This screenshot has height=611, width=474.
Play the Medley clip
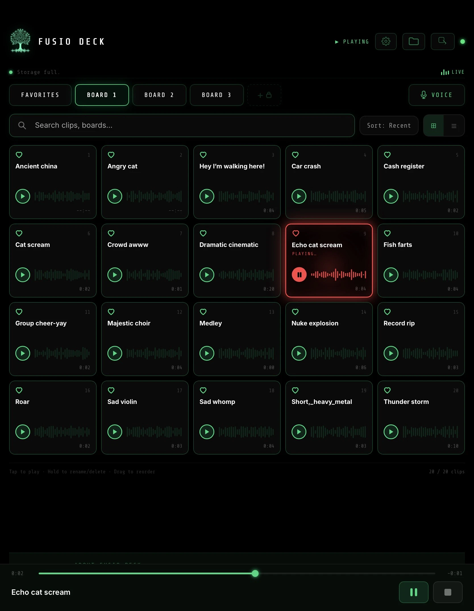click(207, 353)
